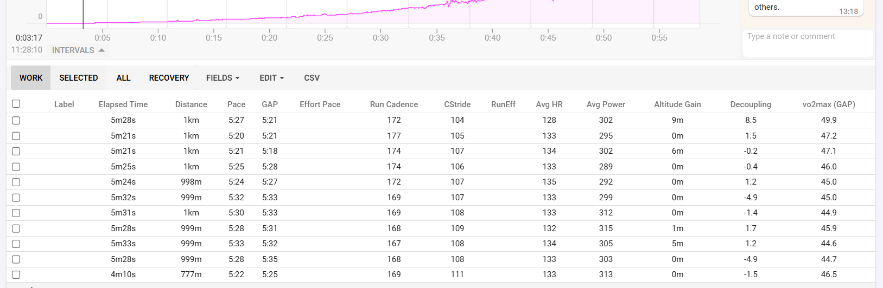Export intervals with CSV button
The image size is (883, 288).
tap(312, 78)
